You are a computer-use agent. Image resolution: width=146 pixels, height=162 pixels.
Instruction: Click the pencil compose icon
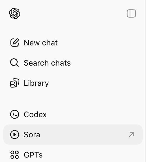pos(15,43)
